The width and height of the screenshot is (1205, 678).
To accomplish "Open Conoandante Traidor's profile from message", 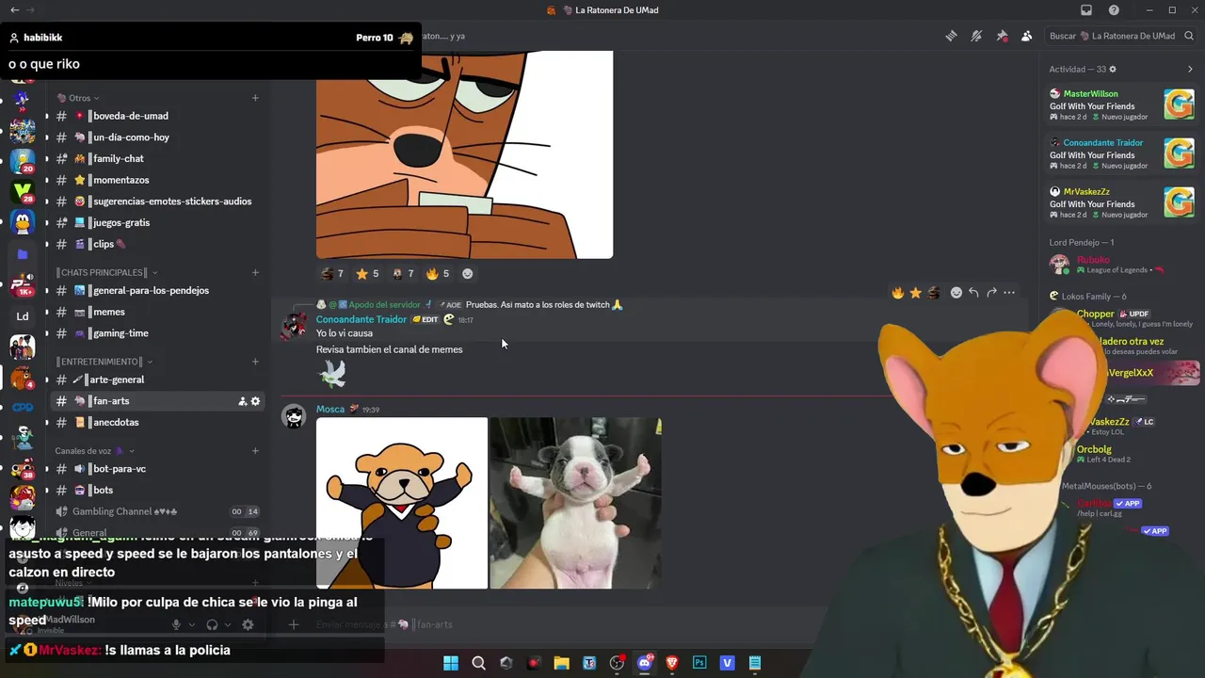I will [x=361, y=319].
